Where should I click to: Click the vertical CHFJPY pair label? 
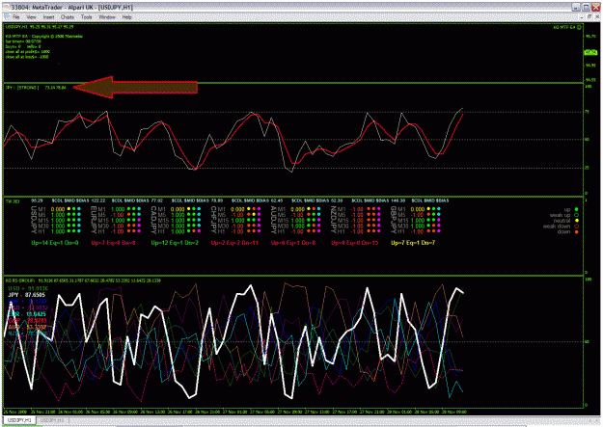click(213, 220)
